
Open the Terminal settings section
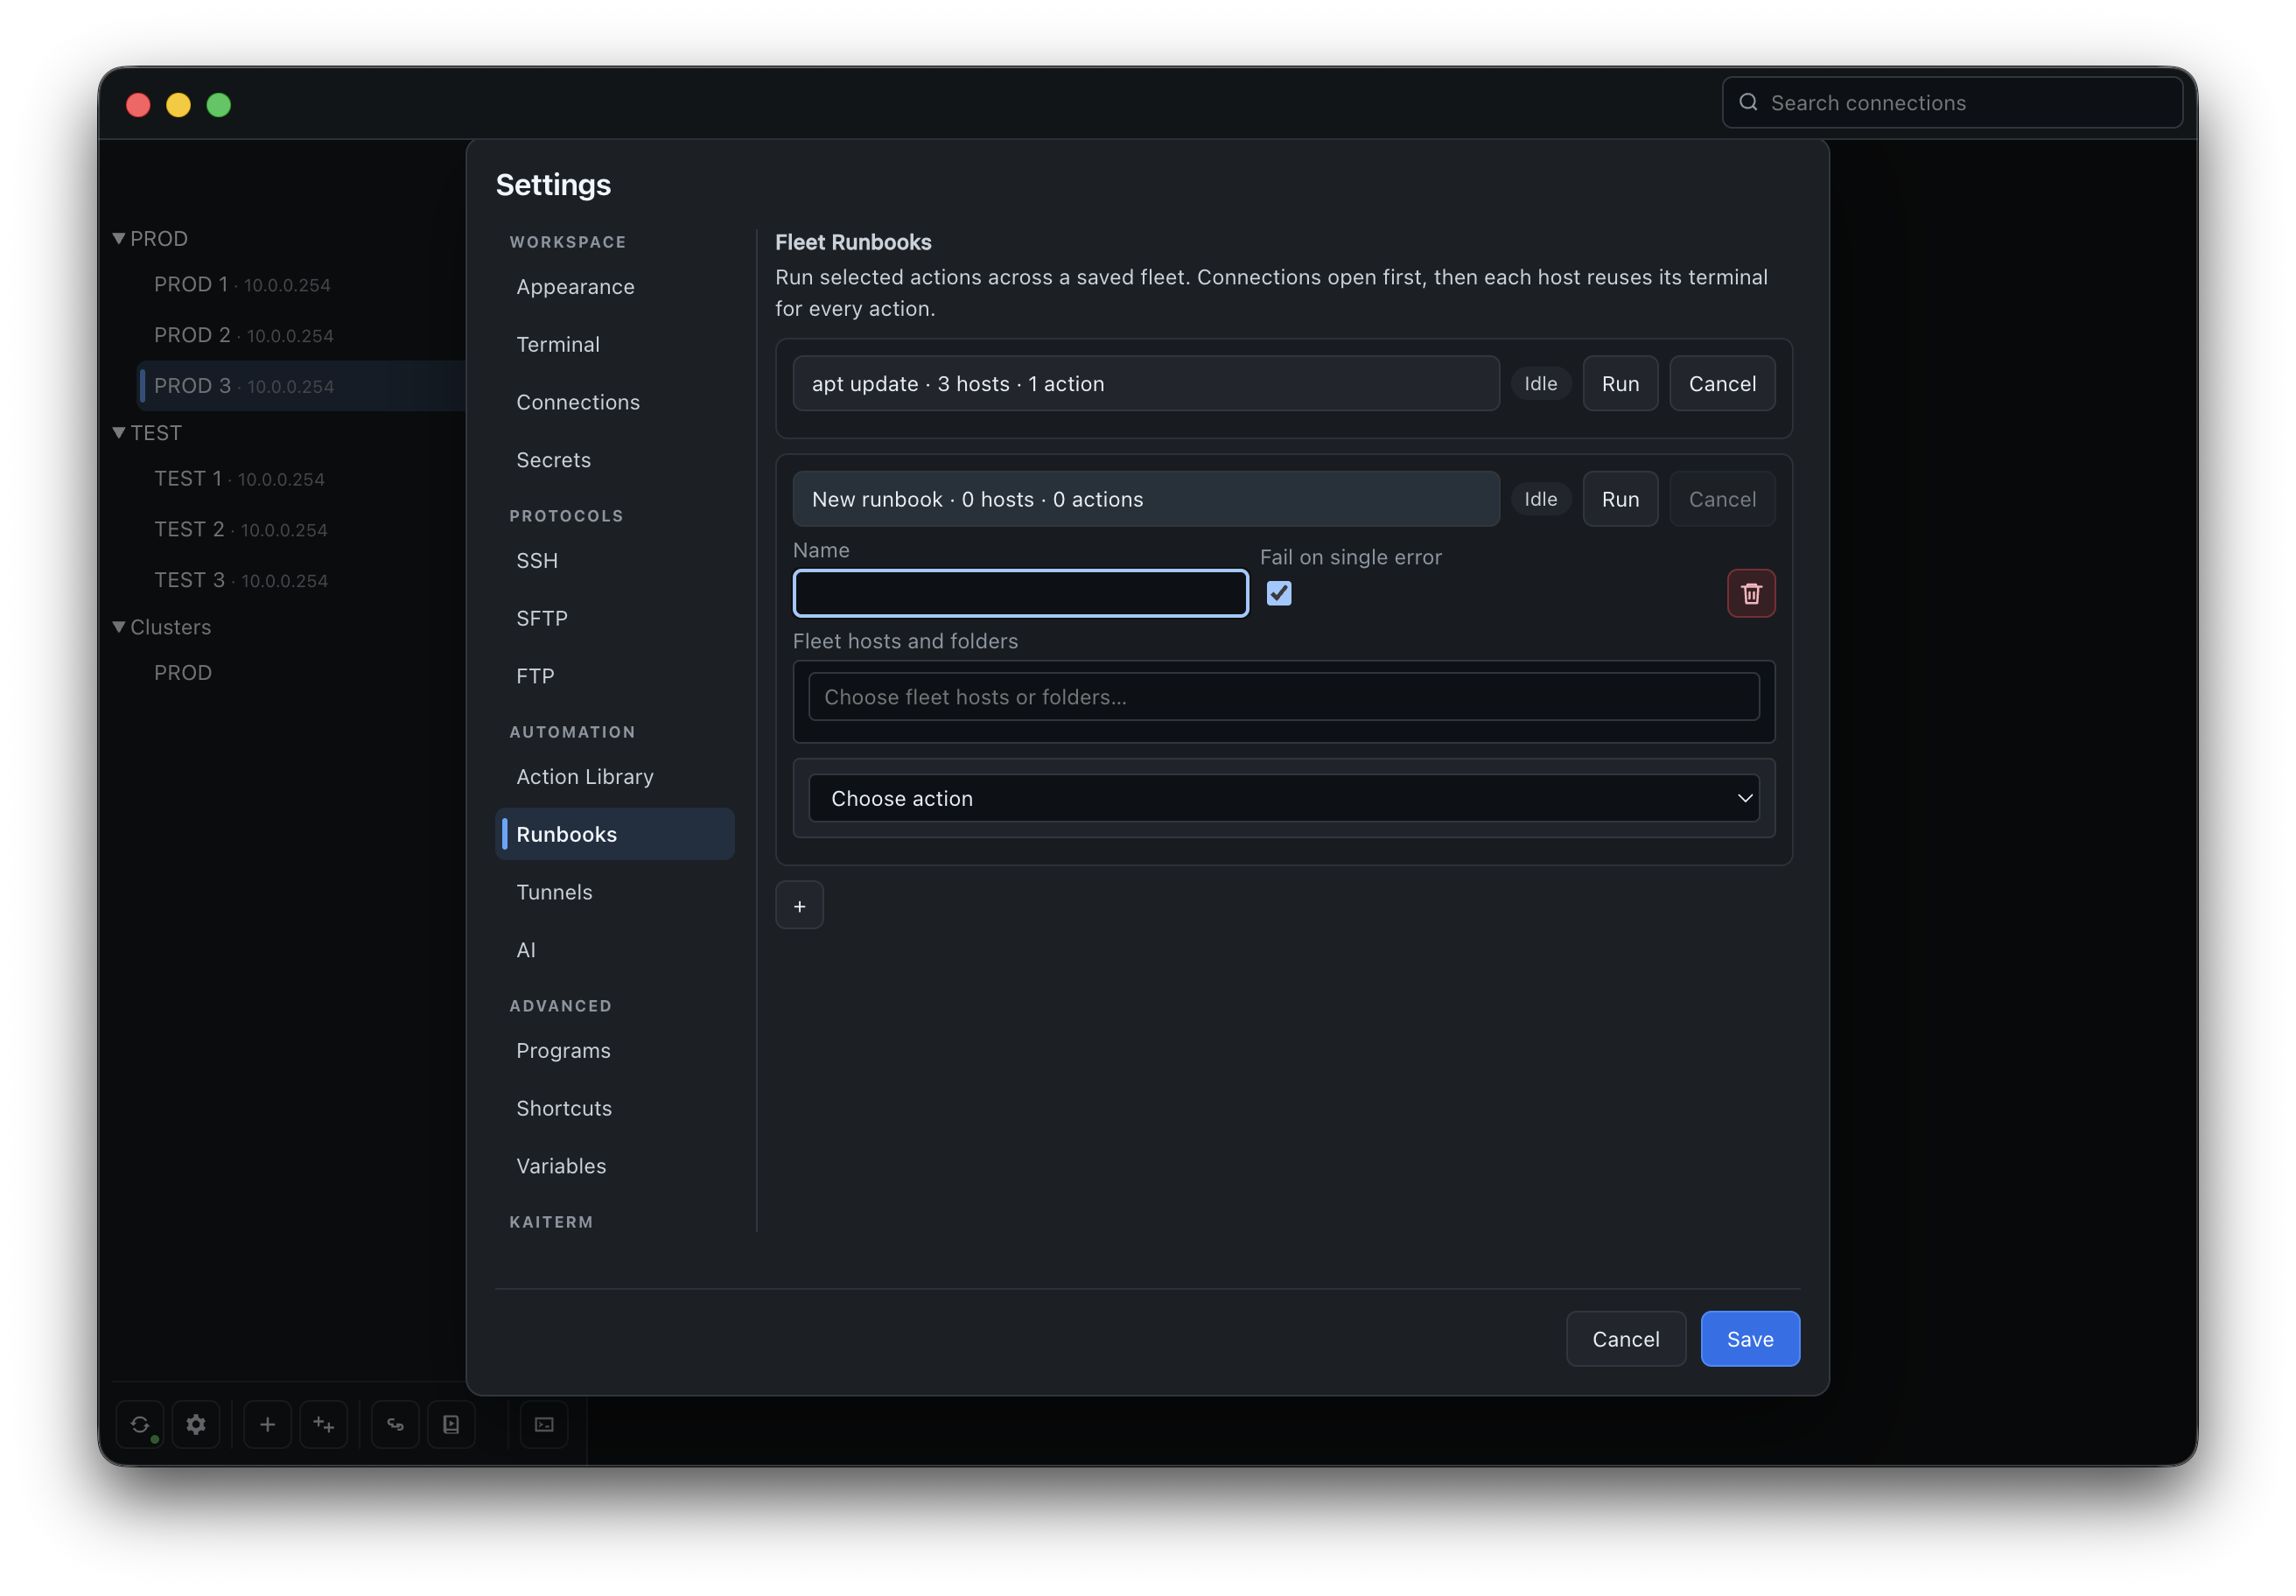(x=615, y=345)
